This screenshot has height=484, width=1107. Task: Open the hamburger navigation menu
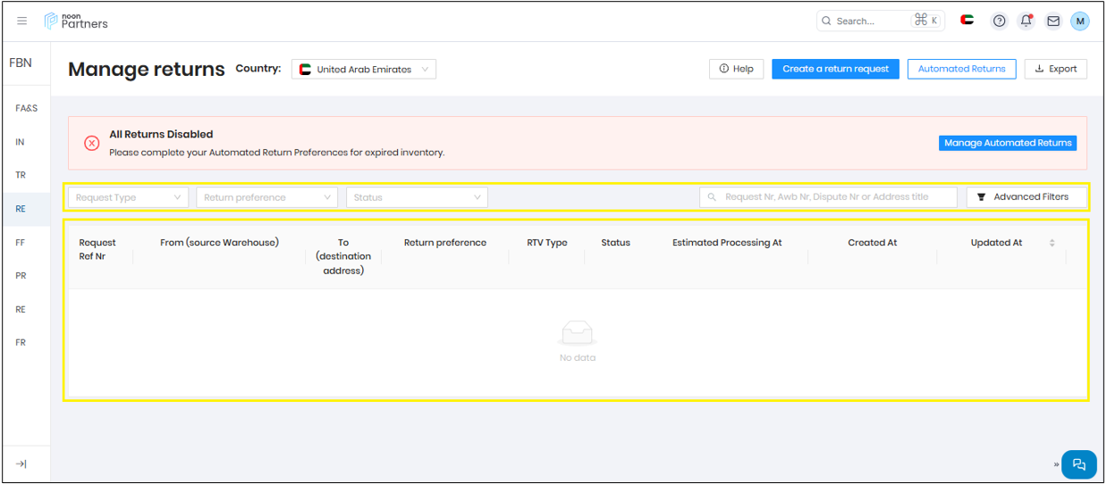pyautogui.click(x=22, y=21)
